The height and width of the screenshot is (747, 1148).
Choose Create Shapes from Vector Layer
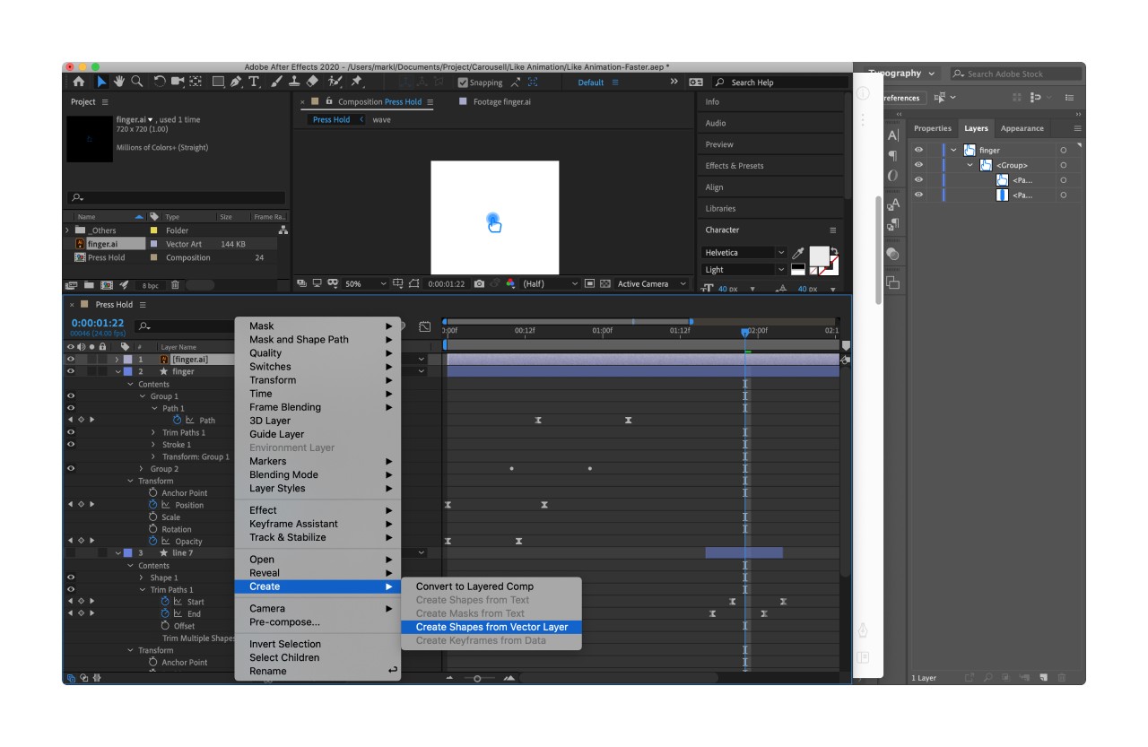(491, 627)
